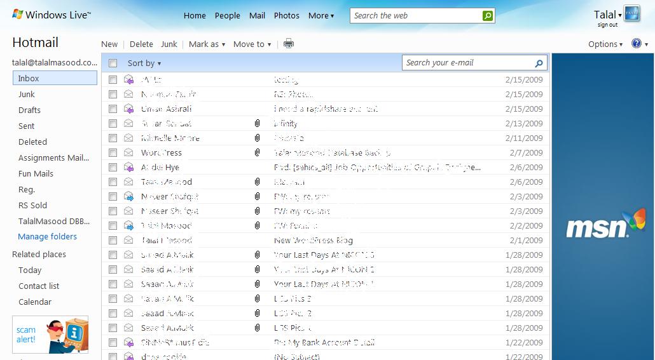Open the Today link
Image resolution: width=655 pixels, height=360 pixels.
[x=30, y=270]
